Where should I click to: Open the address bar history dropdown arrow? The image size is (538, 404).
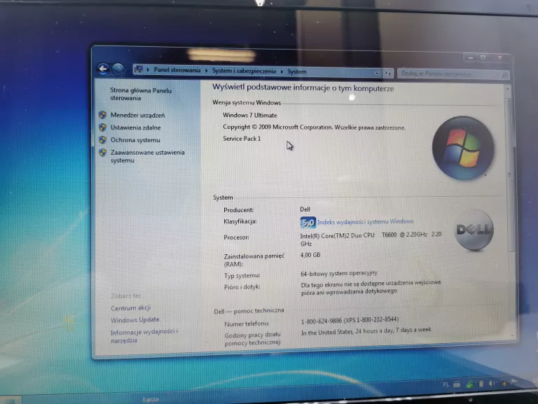tap(377, 72)
